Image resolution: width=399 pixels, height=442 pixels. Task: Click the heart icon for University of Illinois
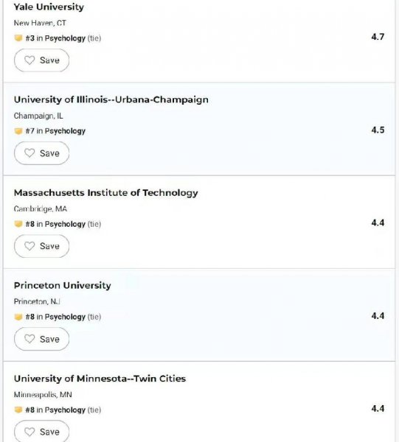30,153
